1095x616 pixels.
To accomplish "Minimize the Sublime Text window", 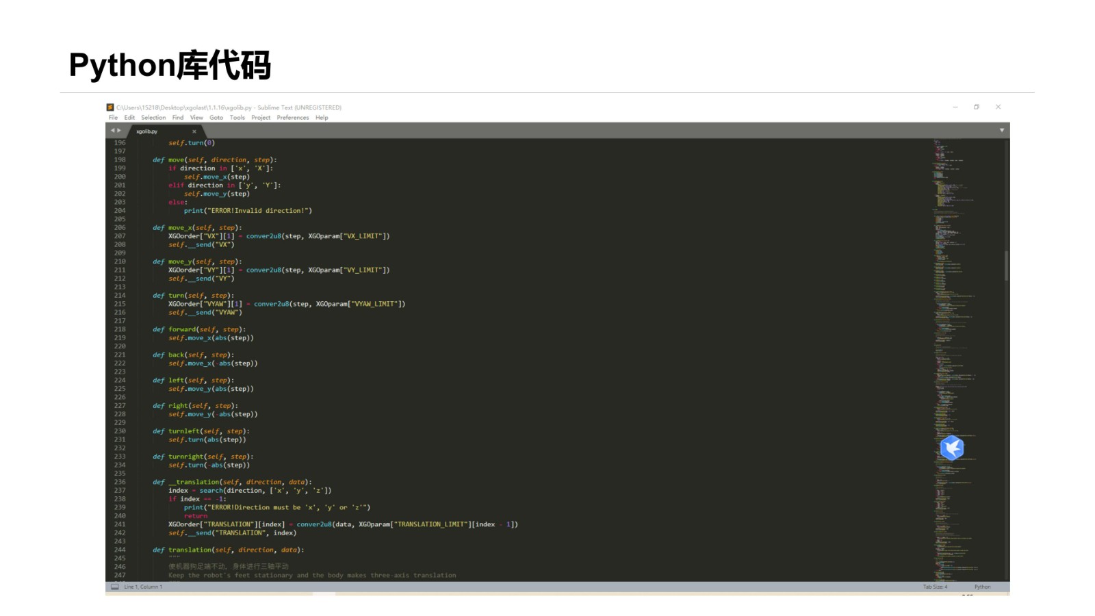I will (x=955, y=107).
